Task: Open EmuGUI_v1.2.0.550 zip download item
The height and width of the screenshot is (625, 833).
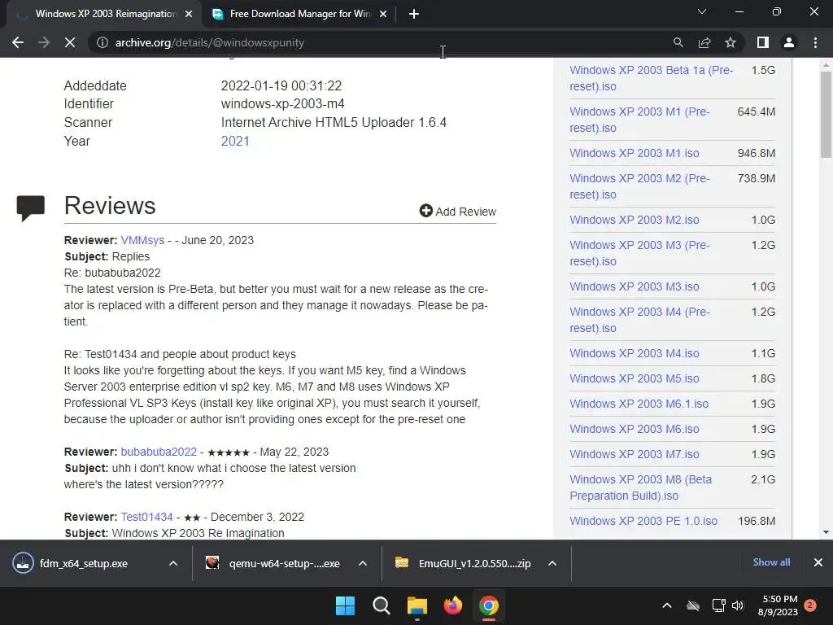Action: (463, 563)
